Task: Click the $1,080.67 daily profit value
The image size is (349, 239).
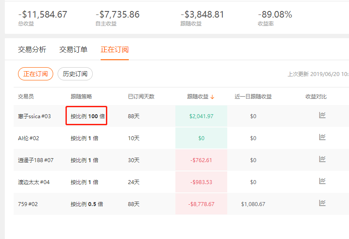Action: tap(253, 204)
